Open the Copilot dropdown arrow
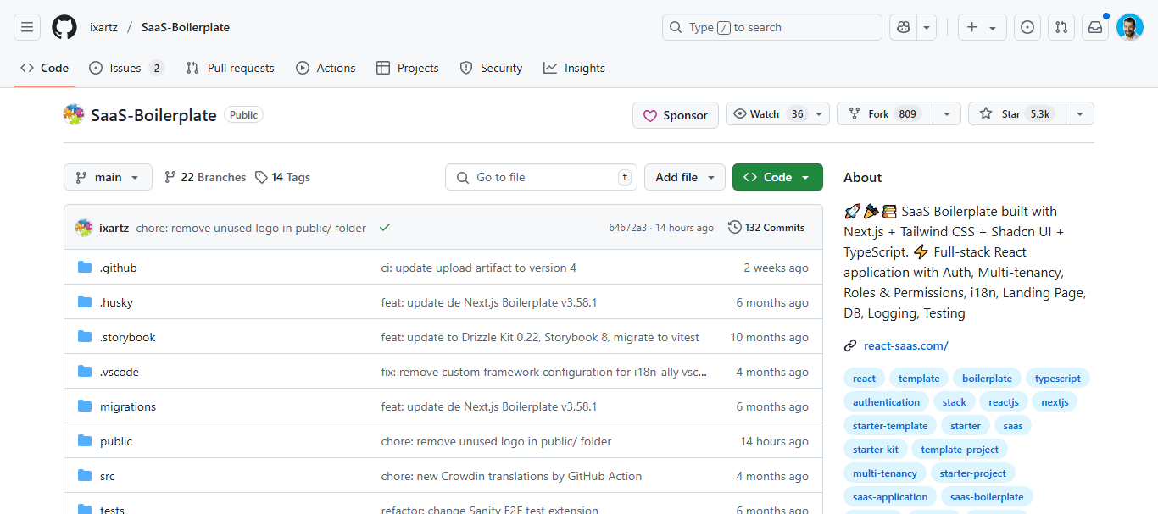The height and width of the screenshot is (514, 1158). point(927,27)
